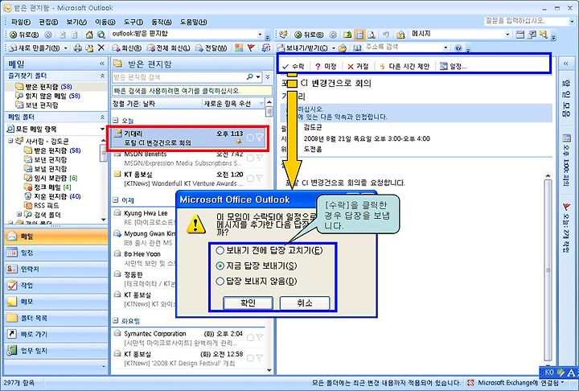The image size is (579, 391).
Task: Open the Calendar (일정) navigation pane
Action: [x=56, y=253]
